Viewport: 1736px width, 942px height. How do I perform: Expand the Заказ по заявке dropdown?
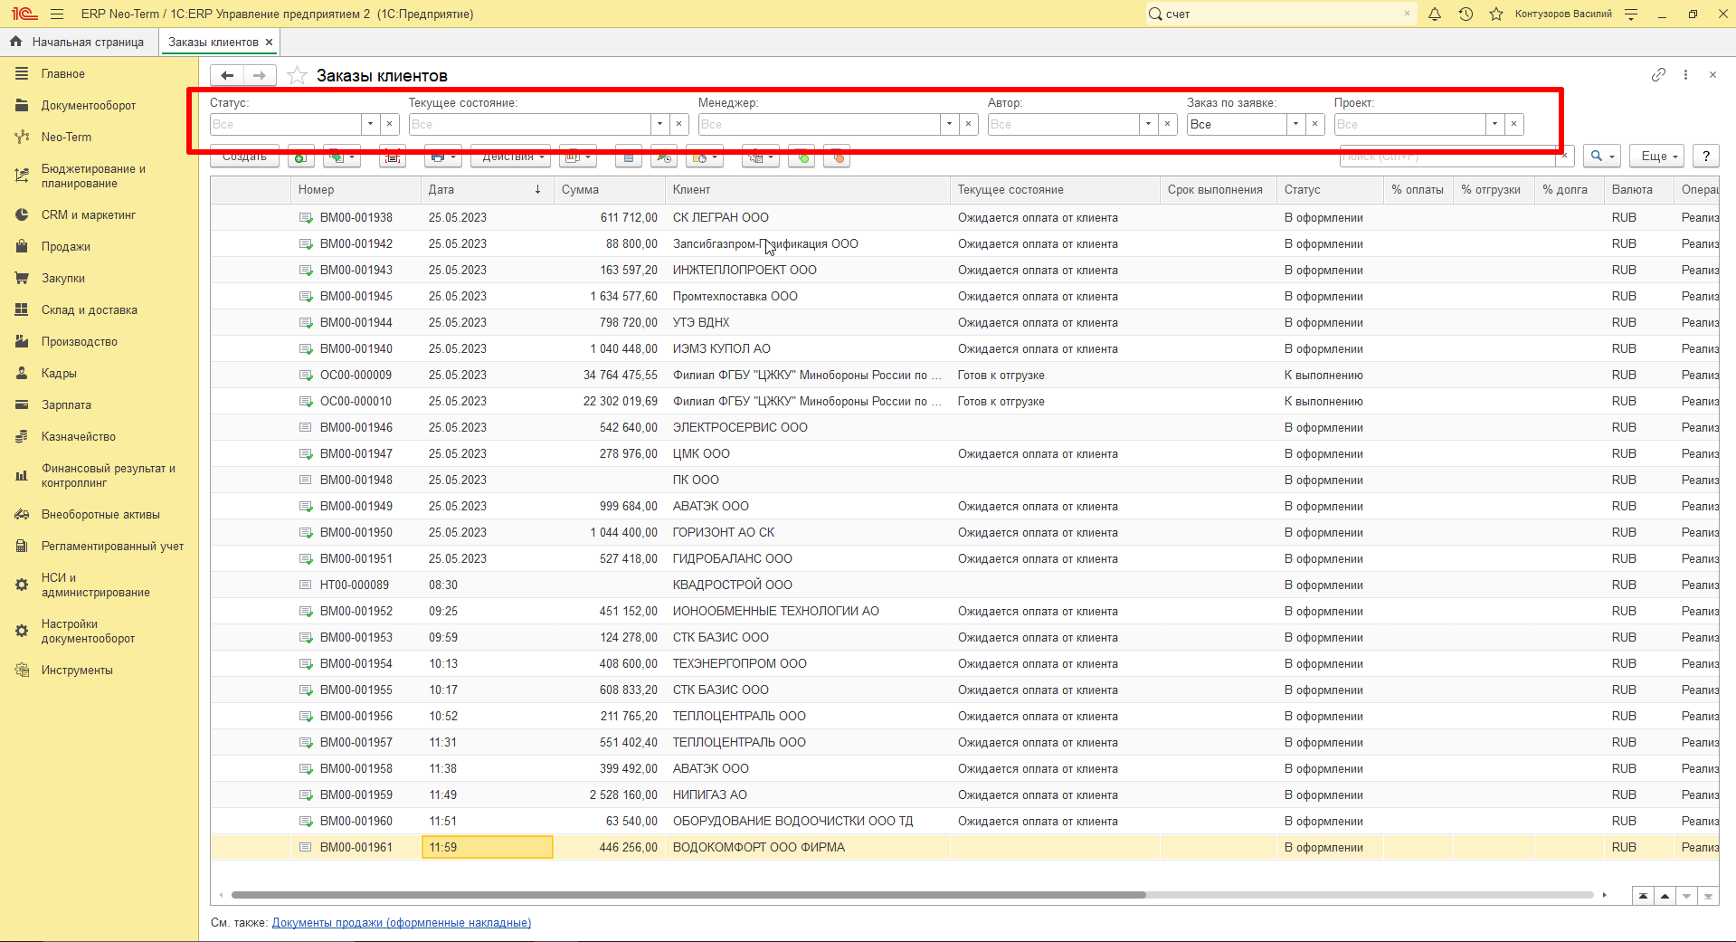[x=1296, y=124]
